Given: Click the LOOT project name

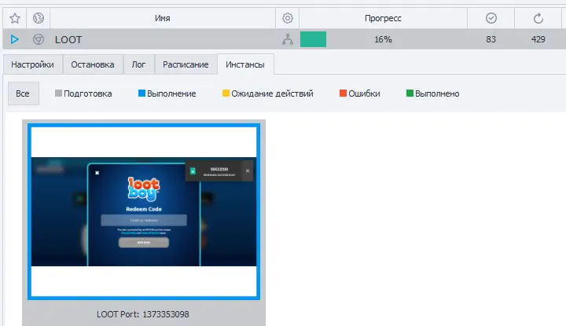Looking at the screenshot, I should (x=68, y=39).
